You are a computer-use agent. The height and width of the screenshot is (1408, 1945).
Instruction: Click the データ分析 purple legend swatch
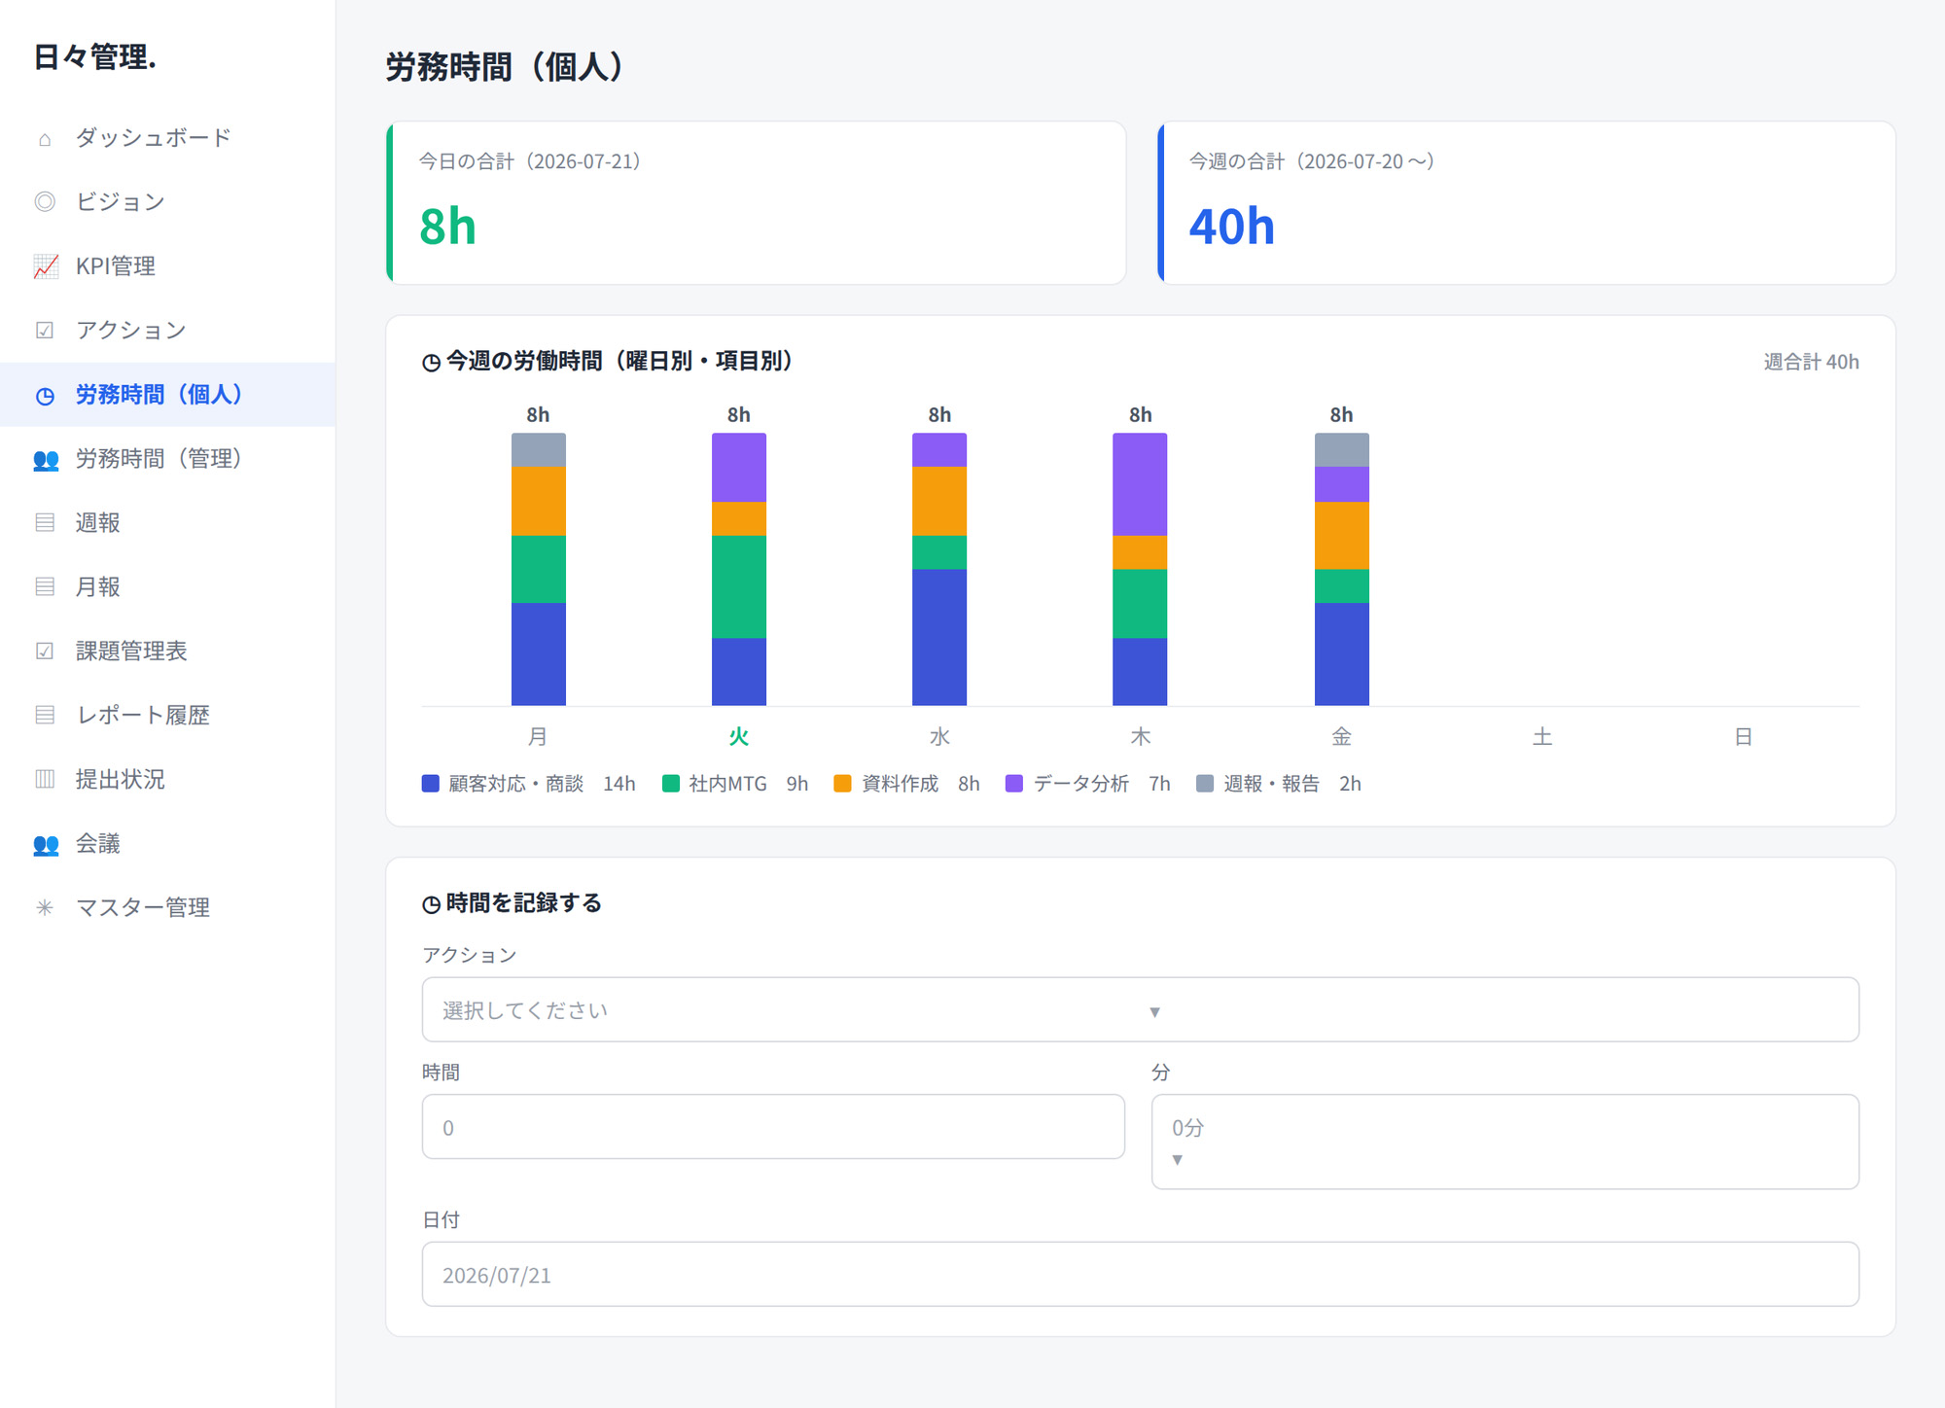coord(1014,784)
